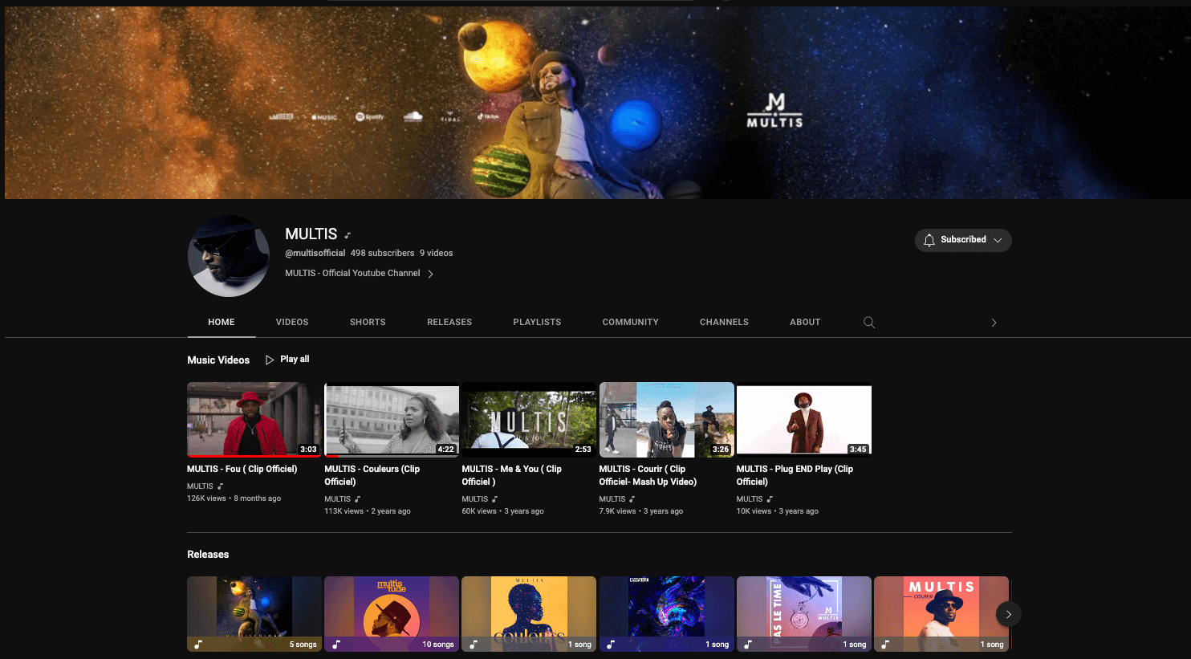Click the 498 subscribers text
This screenshot has width=1191, height=659.
382,253
